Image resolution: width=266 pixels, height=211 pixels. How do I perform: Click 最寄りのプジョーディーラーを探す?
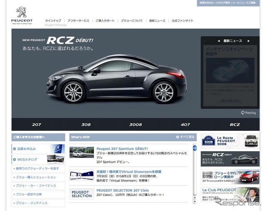click(38, 169)
